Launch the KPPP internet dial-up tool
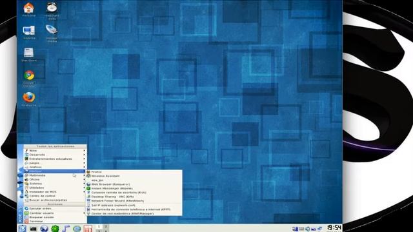This screenshot has width=413, height=232. tap(134, 209)
